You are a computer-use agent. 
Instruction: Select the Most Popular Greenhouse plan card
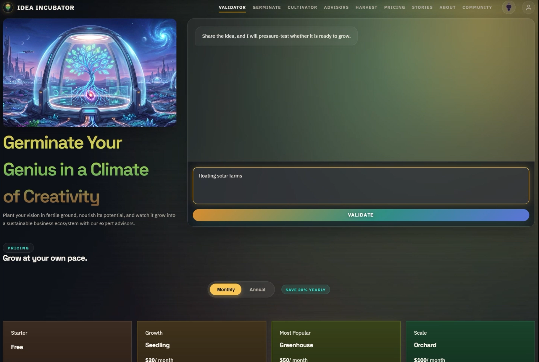[336, 341]
